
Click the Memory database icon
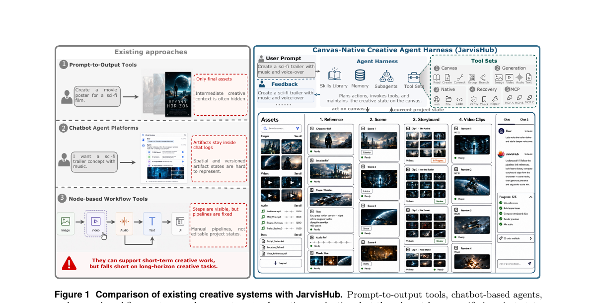360,76
